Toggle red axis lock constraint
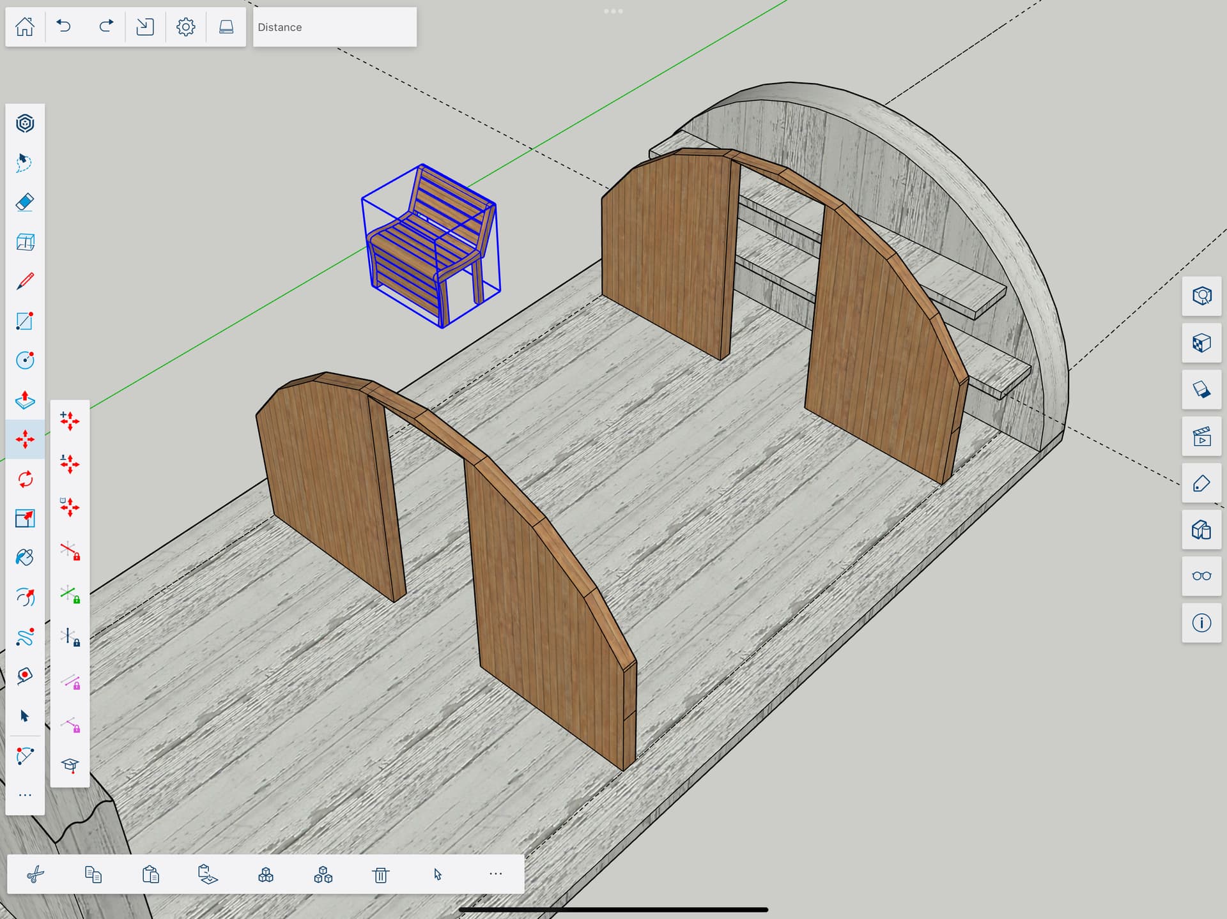Image resolution: width=1227 pixels, height=919 pixels. [70, 551]
